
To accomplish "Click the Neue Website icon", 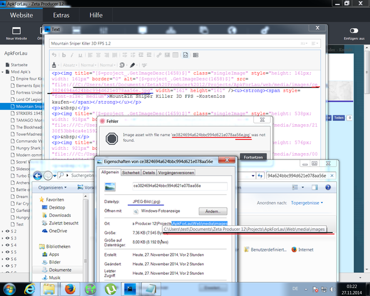I will [x=16, y=31].
